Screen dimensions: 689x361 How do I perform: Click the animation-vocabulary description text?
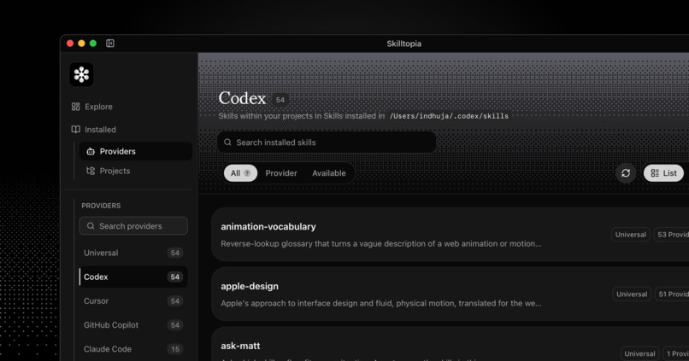point(381,244)
